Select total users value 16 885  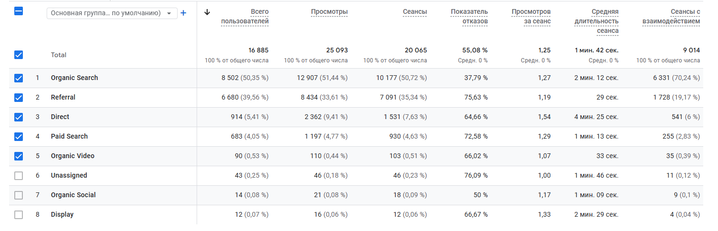tap(259, 50)
